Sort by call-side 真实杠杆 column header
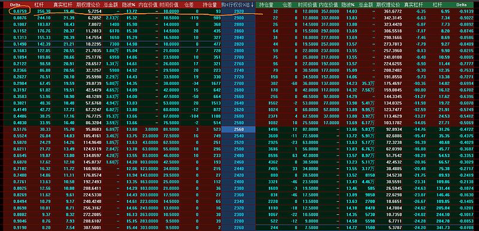Viewport: 479px width, 231px height. (x=62, y=5)
